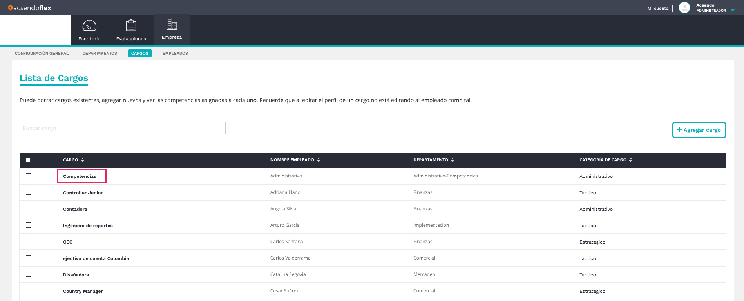The image size is (744, 301).
Task: Click employee name Arturo Garcia
Action: (x=284, y=225)
